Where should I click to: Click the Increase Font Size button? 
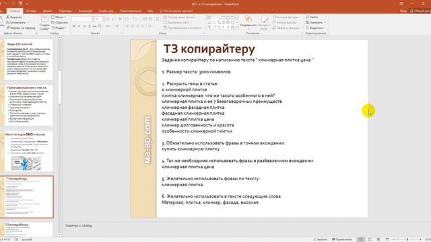[108, 19]
